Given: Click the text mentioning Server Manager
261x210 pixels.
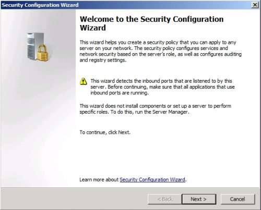Looking at the screenshot, I should (x=155, y=109).
